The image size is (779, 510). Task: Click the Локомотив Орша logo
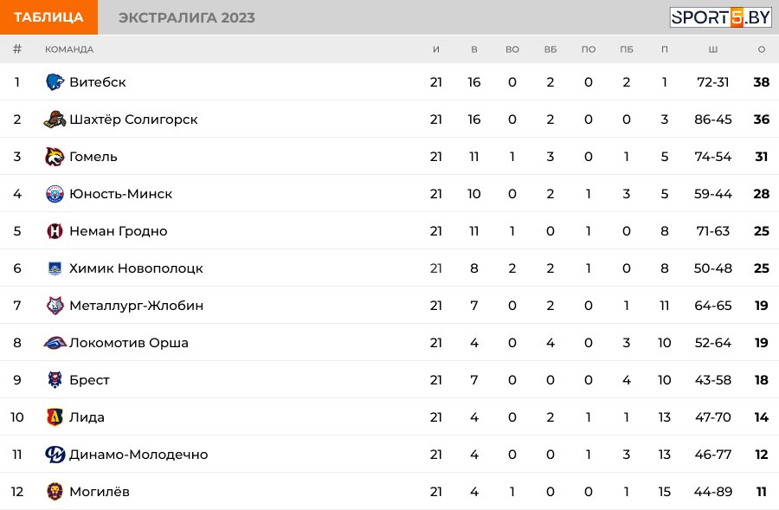[x=55, y=343]
